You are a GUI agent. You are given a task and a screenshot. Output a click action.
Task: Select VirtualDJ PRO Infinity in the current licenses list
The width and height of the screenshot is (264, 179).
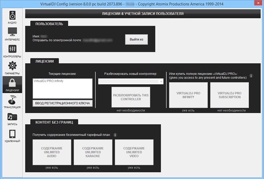click(51, 82)
